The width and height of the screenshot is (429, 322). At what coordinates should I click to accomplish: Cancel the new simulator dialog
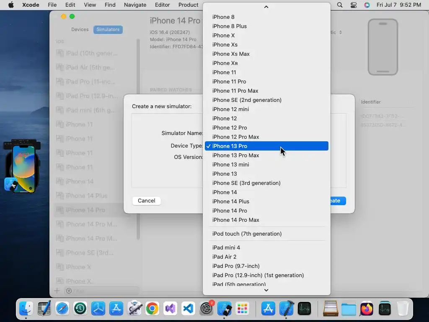click(146, 201)
